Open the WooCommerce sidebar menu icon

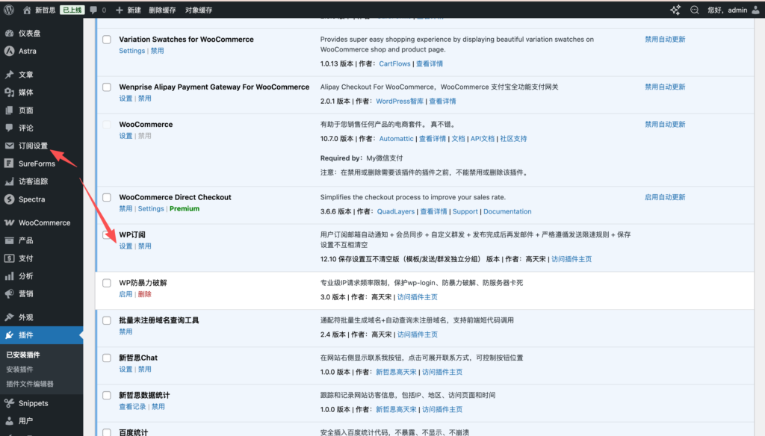coord(9,223)
